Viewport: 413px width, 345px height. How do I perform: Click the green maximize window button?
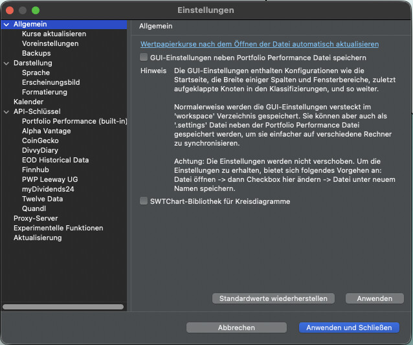point(36,10)
